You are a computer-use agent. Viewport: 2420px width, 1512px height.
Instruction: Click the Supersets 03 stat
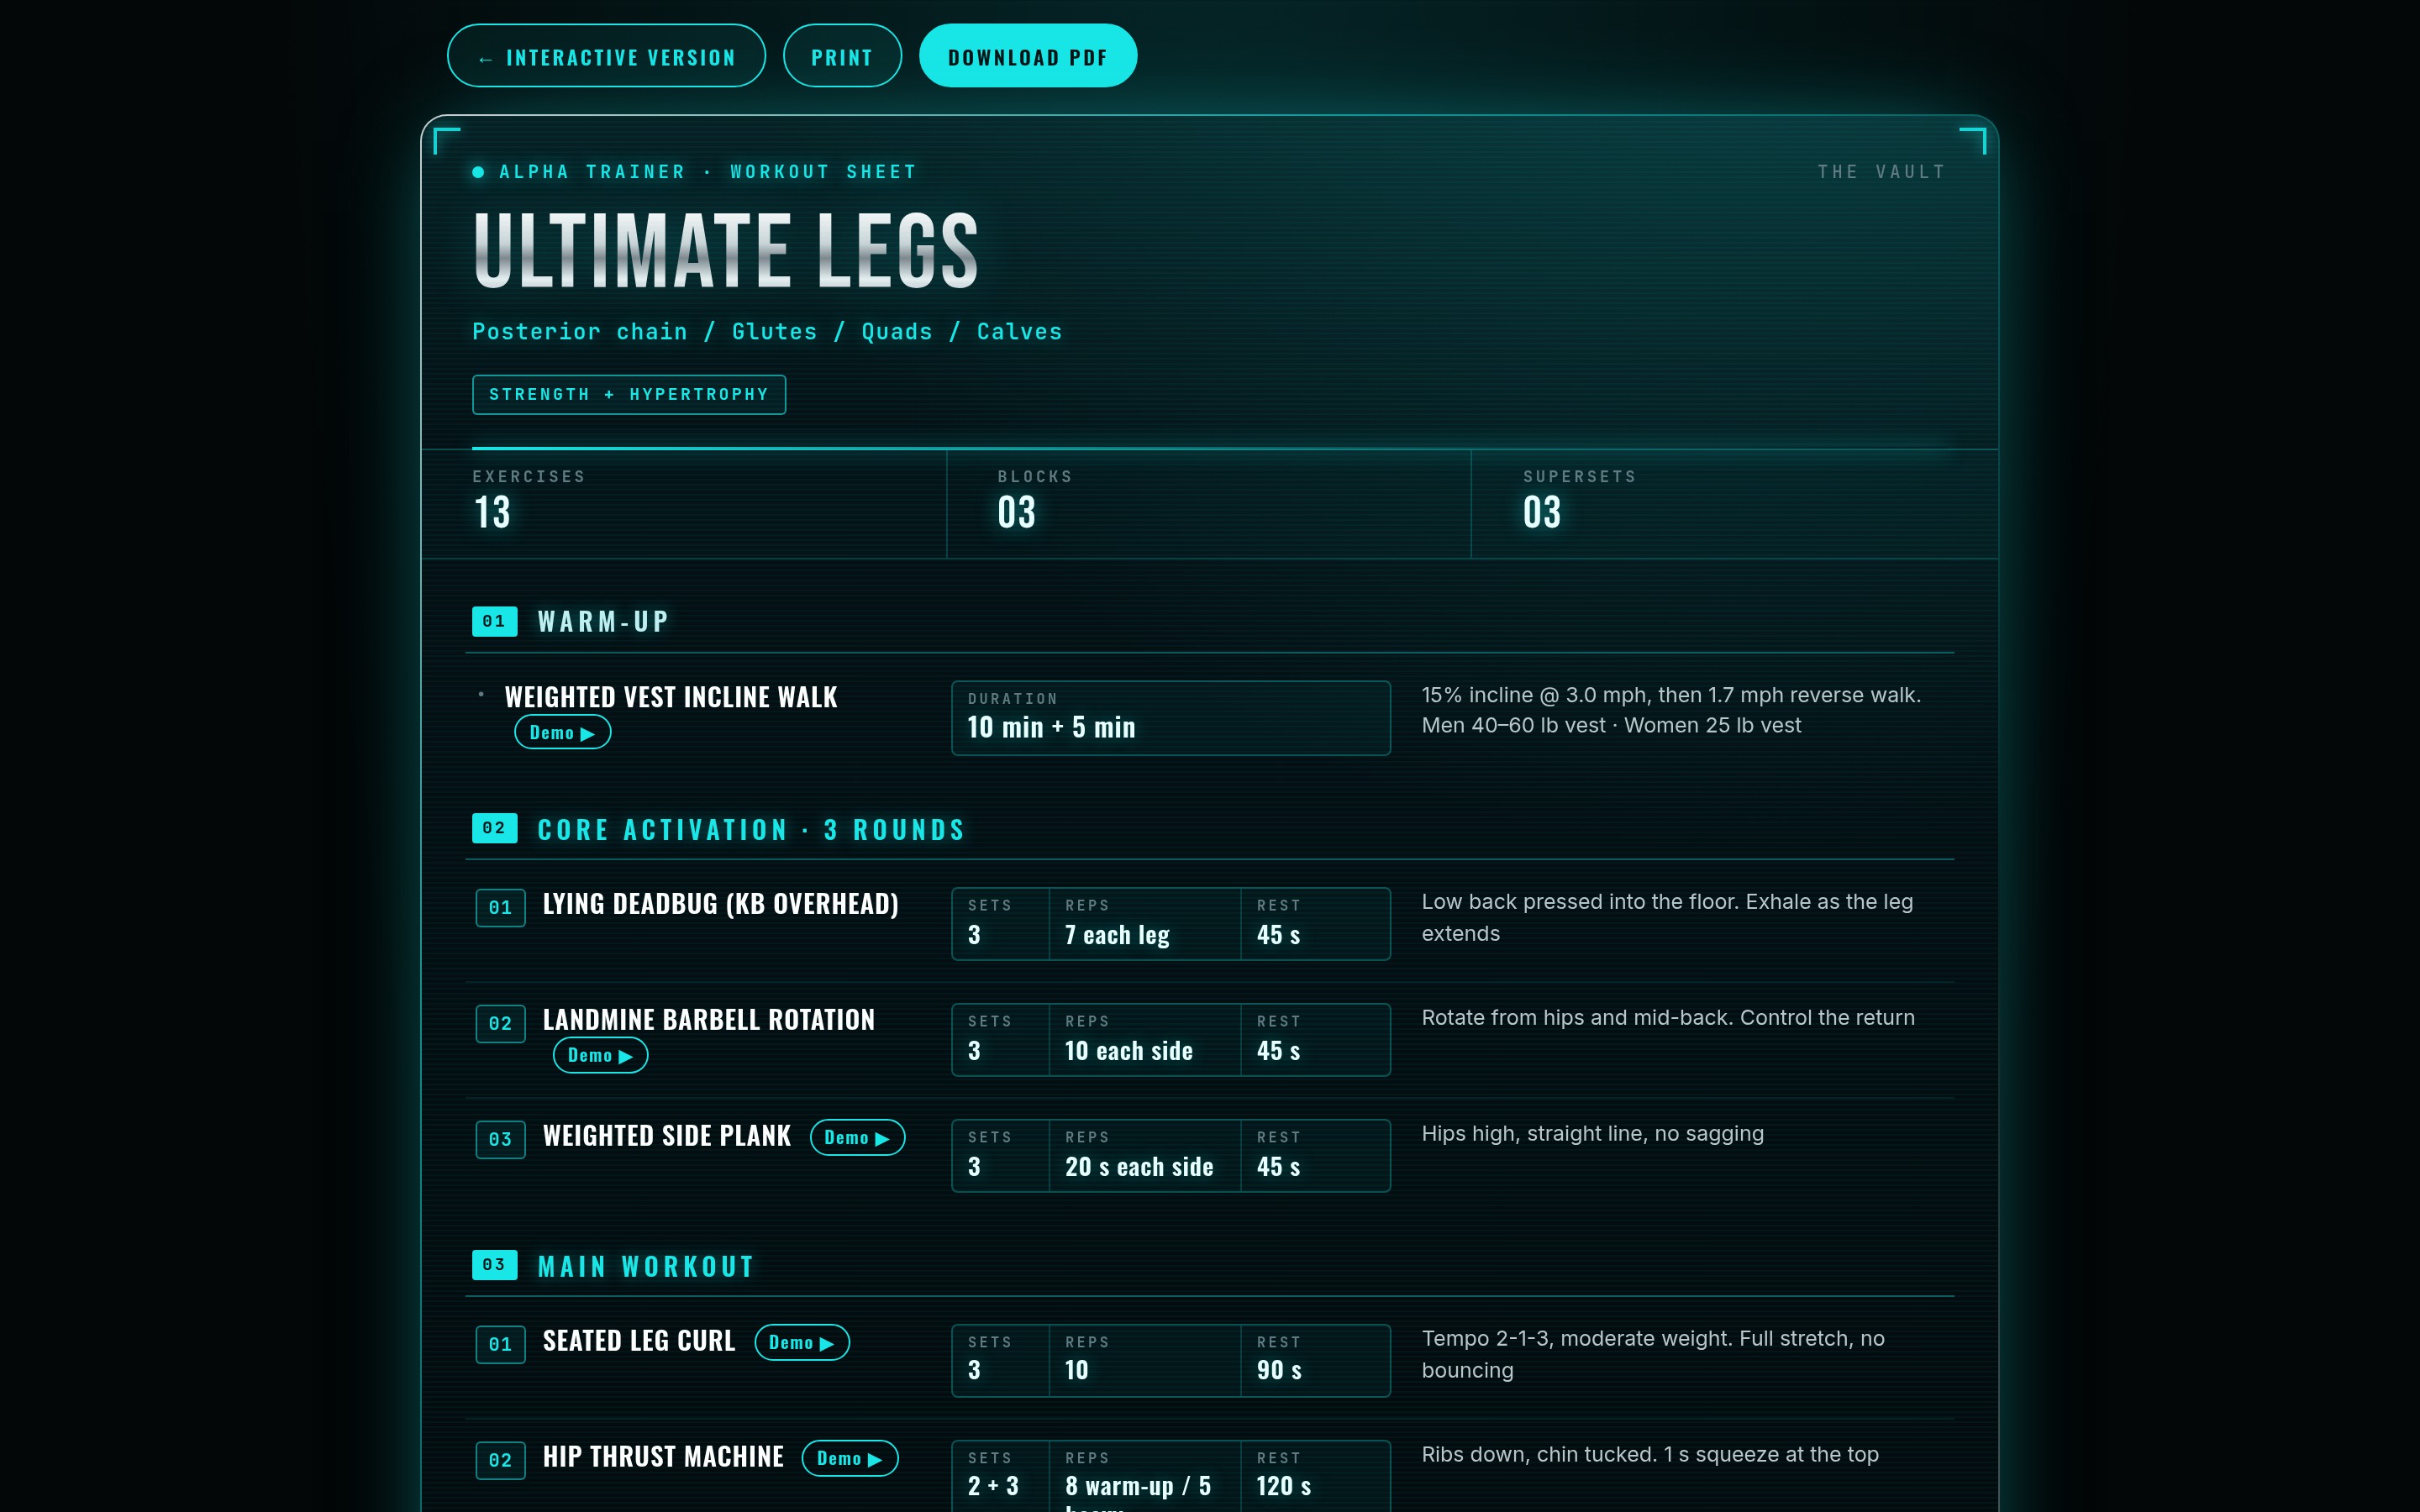point(1734,503)
